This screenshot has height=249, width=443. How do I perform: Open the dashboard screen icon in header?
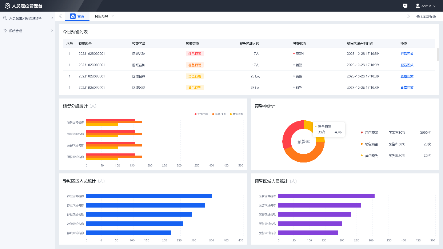405,6
